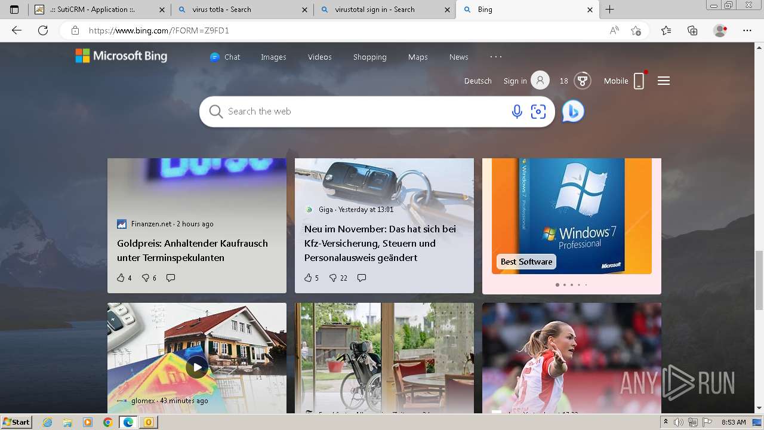Viewport: 764px width, 430px height.
Task: Open the soccer player article image
Action: click(572, 357)
